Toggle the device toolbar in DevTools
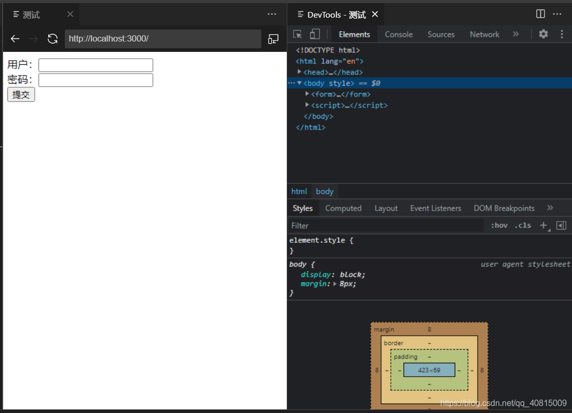Screen dimensions: 572x413 coord(314,34)
